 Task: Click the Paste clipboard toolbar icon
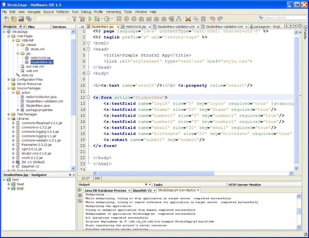pos(203,19)
